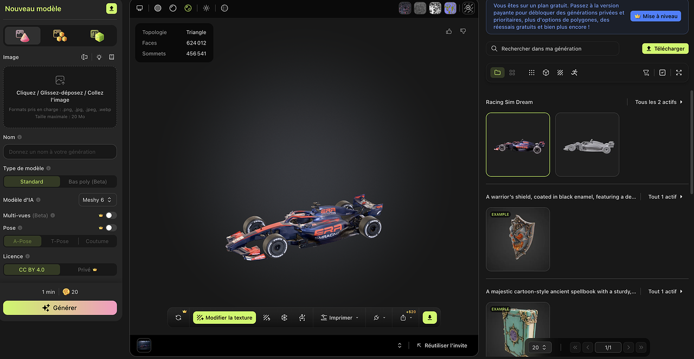Switch generations panel to grid view
Image resolution: width=694 pixels, height=359 pixels.
[512, 72]
